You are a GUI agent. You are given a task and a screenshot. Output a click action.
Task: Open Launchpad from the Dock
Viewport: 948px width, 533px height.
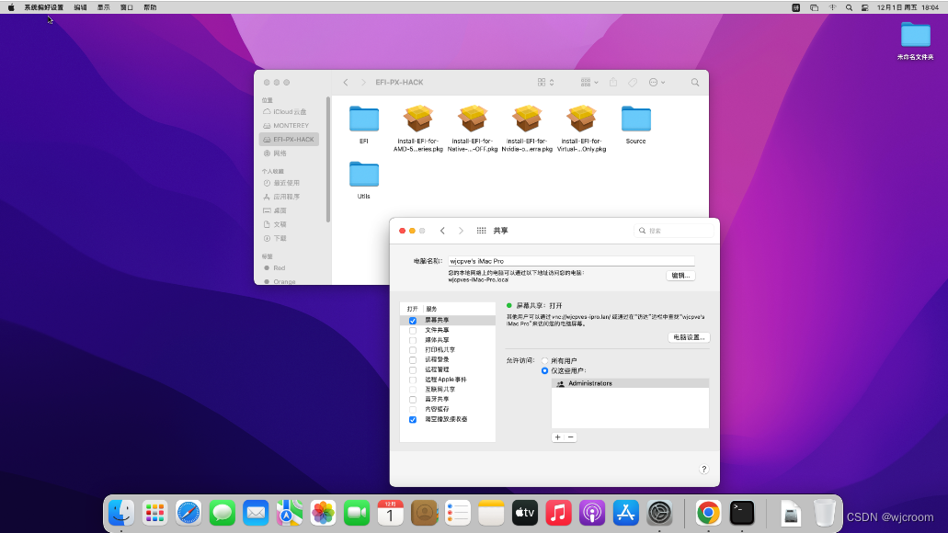point(154,513)
